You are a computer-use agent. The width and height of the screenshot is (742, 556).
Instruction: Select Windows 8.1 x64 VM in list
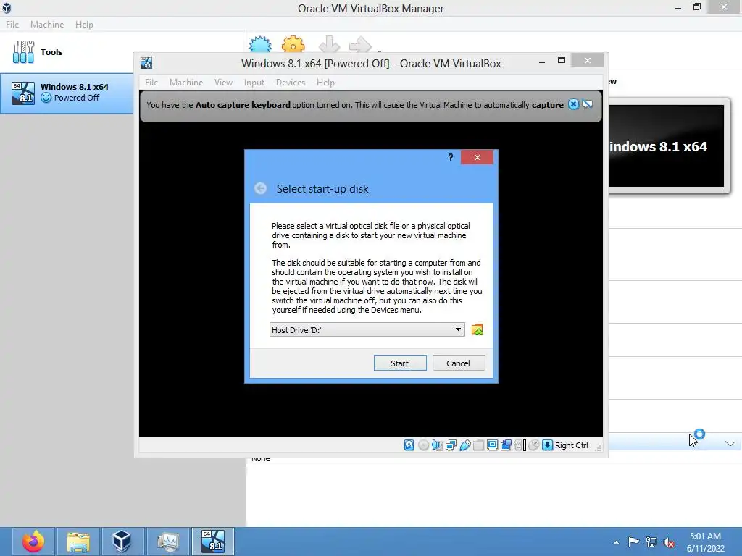click(x=67, y=93)
